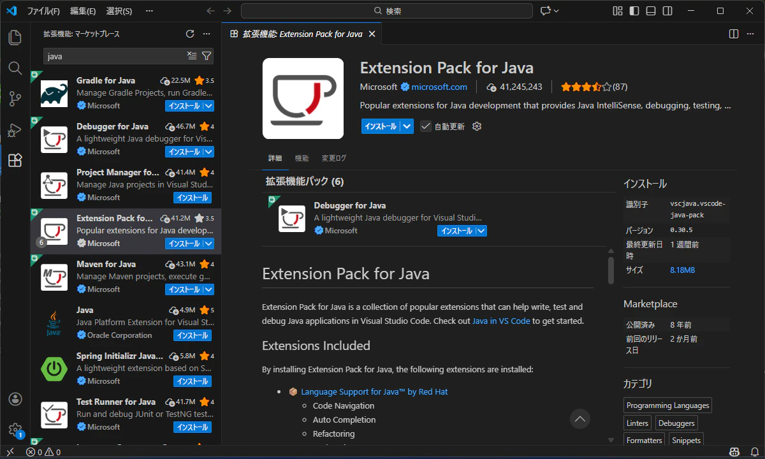Click the remote window icon in status bar
The image size is (765, 459).
[10, 452]
